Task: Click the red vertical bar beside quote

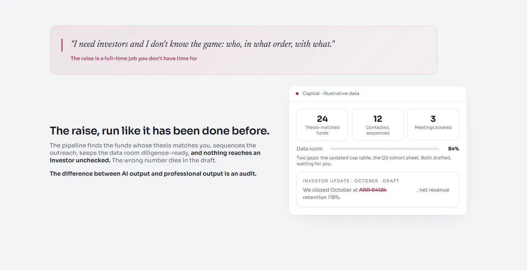Action: pyautogui.click(x=62, y=45)
